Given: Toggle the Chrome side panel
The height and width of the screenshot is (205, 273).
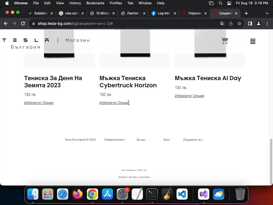Looking at the screenshot, I should [250, 23].
